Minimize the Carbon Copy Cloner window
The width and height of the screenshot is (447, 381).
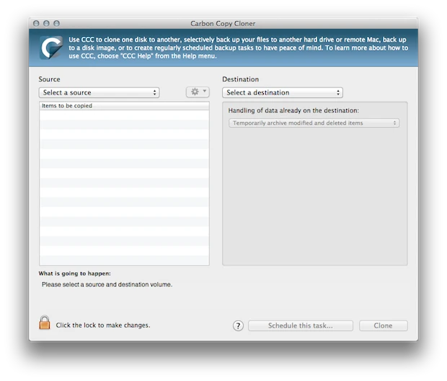pos(46,23)
